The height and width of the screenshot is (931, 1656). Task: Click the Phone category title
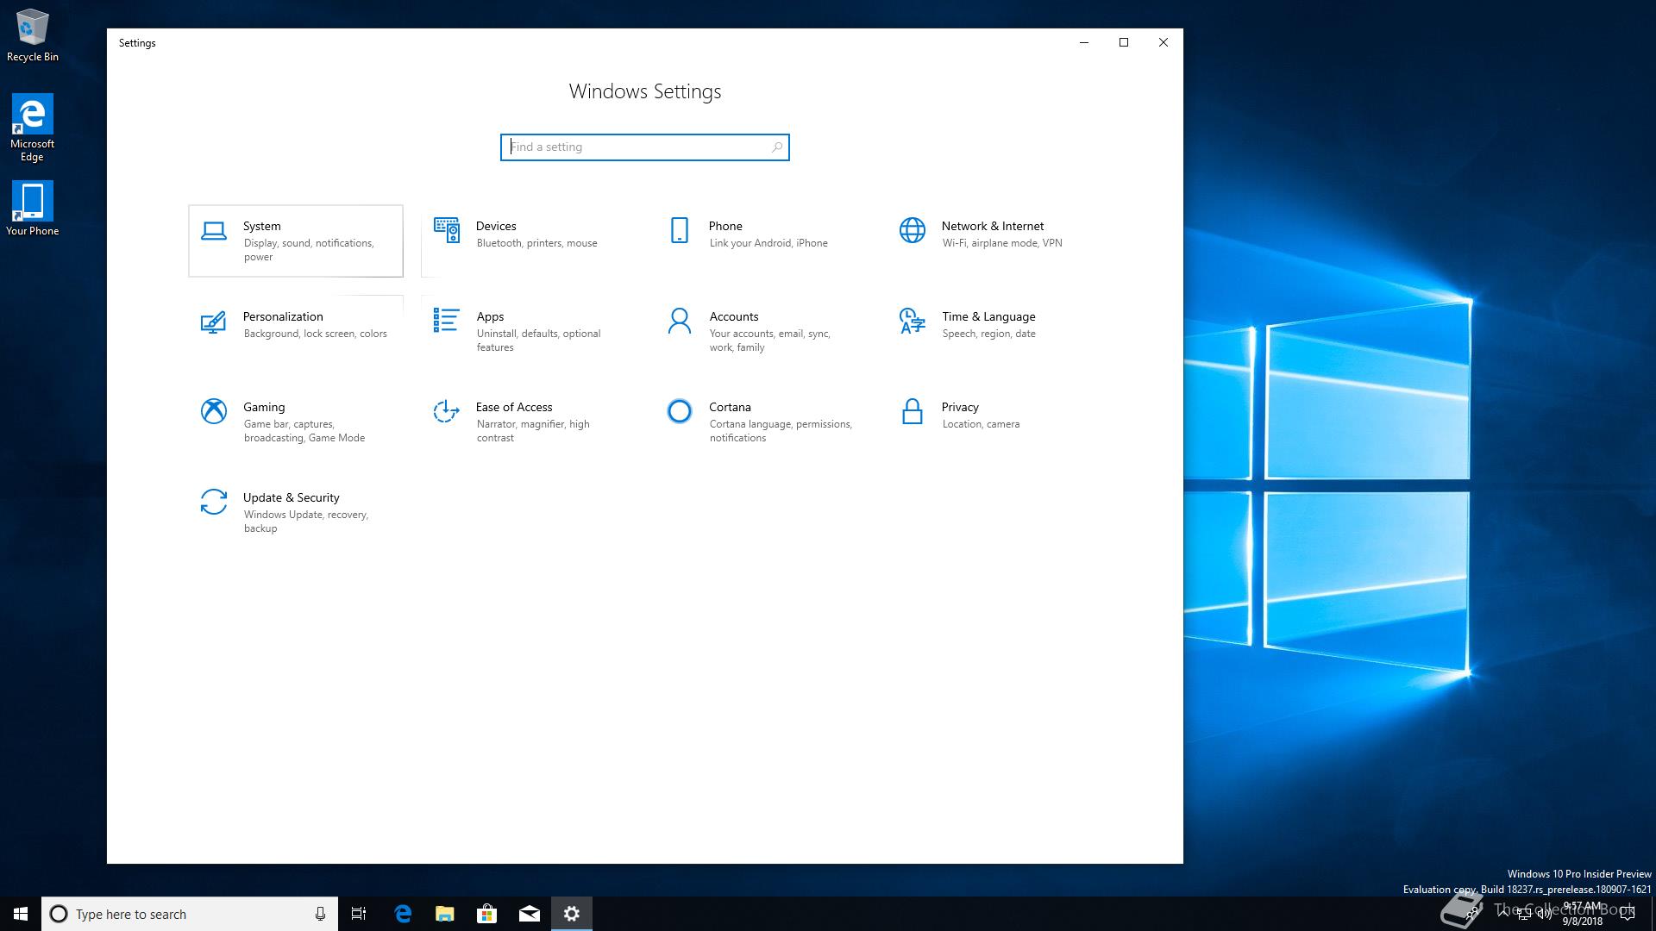pyautogui.click(x=725, y=226)
